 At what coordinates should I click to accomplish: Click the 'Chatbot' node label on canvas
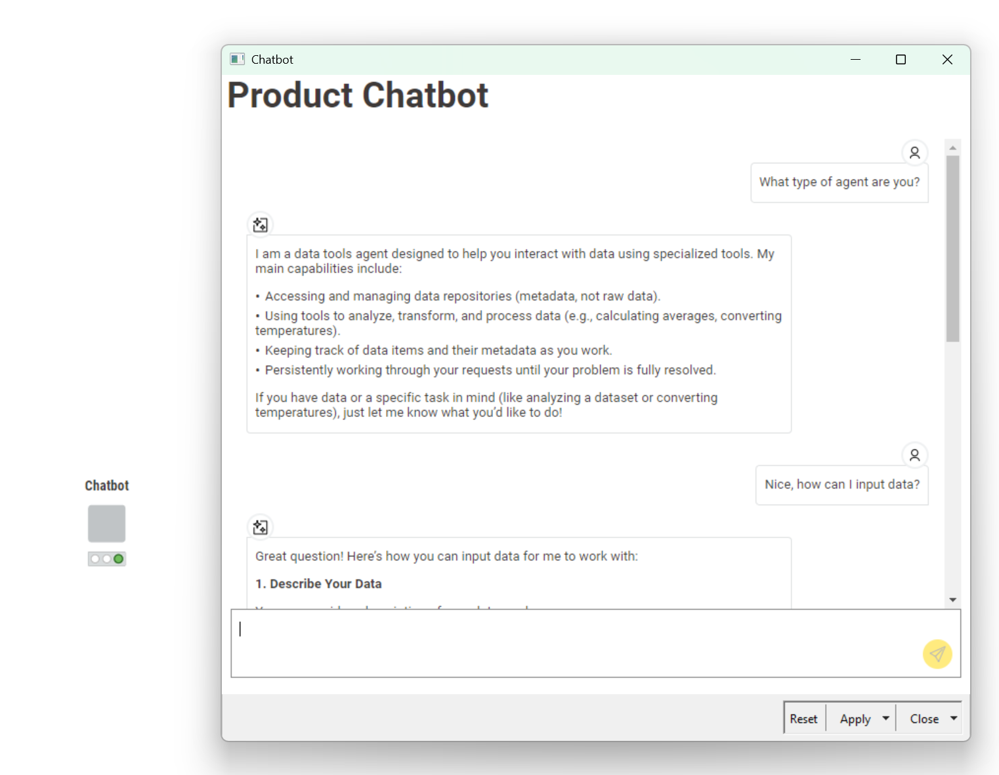[106, 485]
